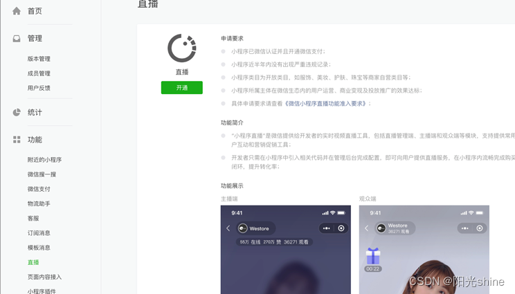Select 订阅消息 in sidebar
The height and width of the screenshot is (294, 515).
[39, 233]
